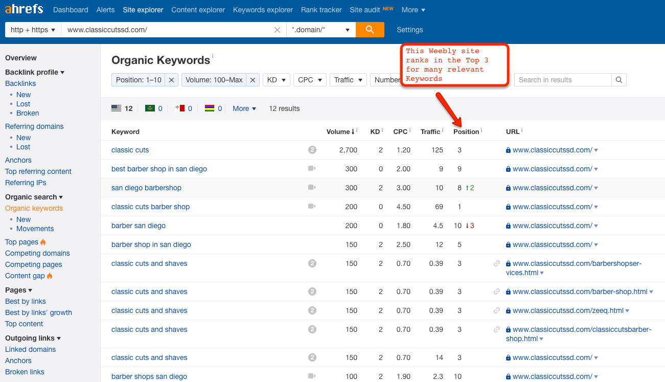
Task: Click the info icon beside Organic Keywords title
Action: click(213, 56)
